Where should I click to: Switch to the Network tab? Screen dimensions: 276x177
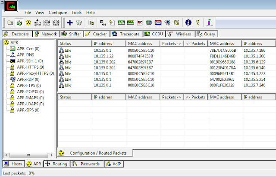46,34
